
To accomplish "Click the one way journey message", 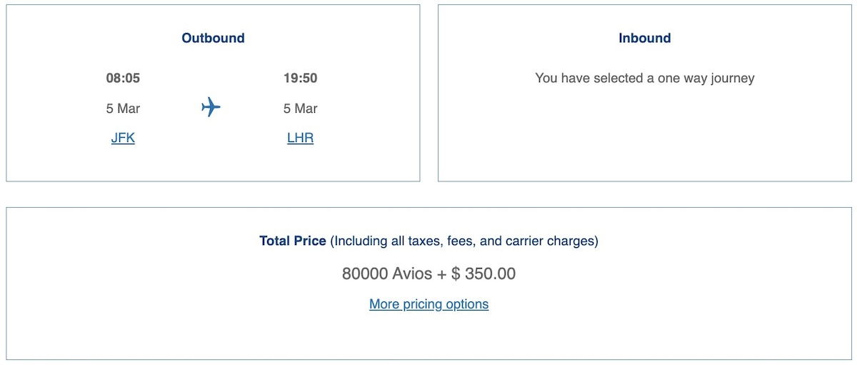I will click(645, 79).
